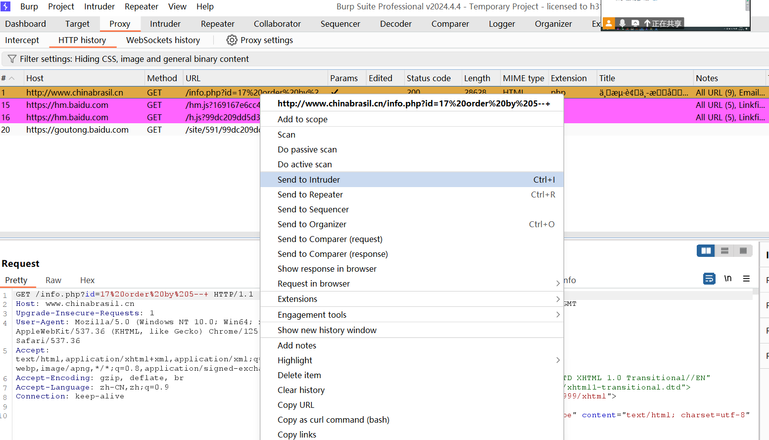Open the Project menu

point(61,6)
